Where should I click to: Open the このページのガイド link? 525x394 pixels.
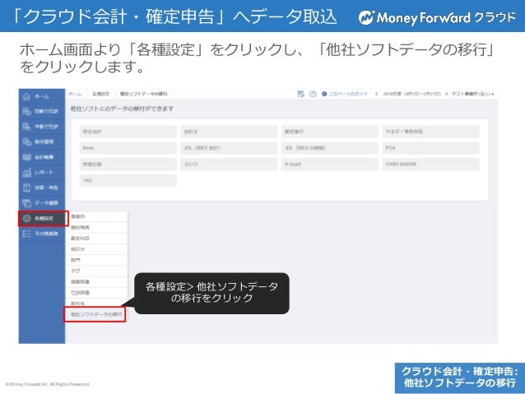(345, 94)
